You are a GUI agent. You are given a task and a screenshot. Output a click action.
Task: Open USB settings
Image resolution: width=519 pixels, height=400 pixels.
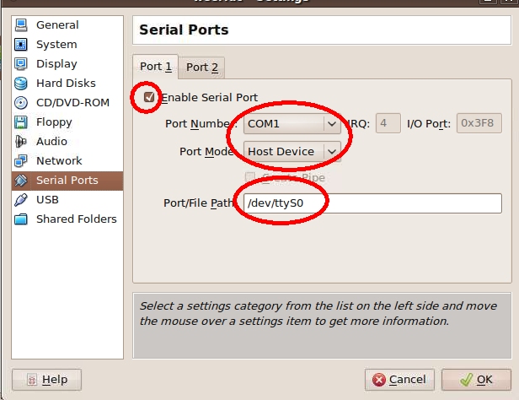coord(67,200)
